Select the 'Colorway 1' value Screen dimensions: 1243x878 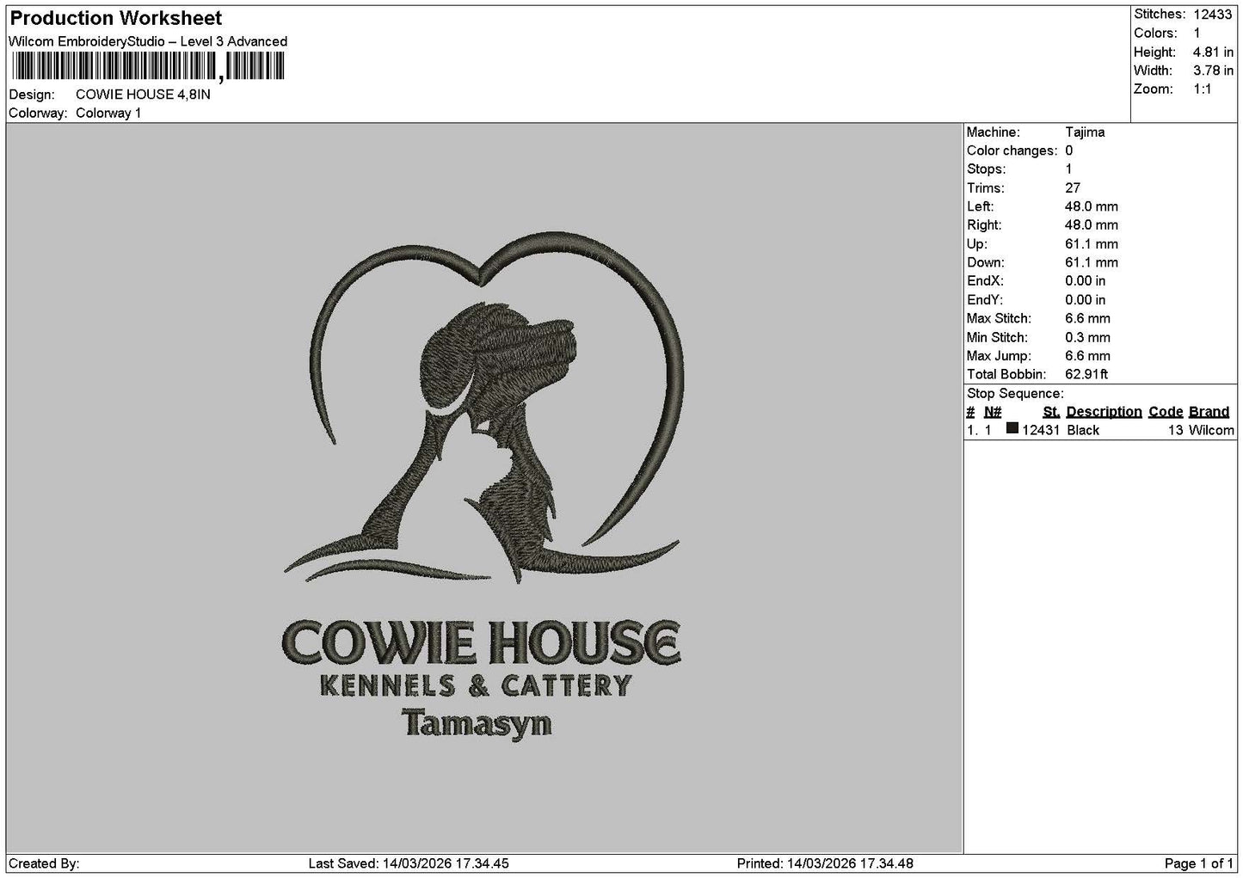tap(108, 114)
